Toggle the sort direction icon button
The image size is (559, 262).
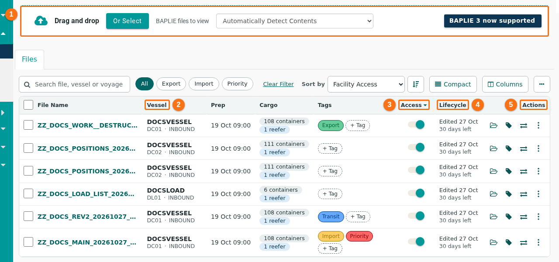point(416,84)
